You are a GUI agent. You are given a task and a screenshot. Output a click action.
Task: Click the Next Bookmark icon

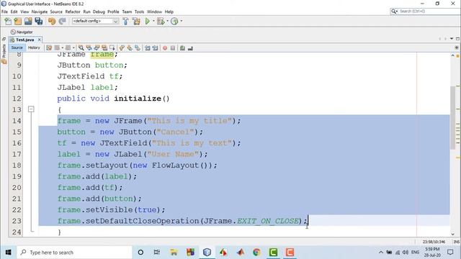[130, 48]
